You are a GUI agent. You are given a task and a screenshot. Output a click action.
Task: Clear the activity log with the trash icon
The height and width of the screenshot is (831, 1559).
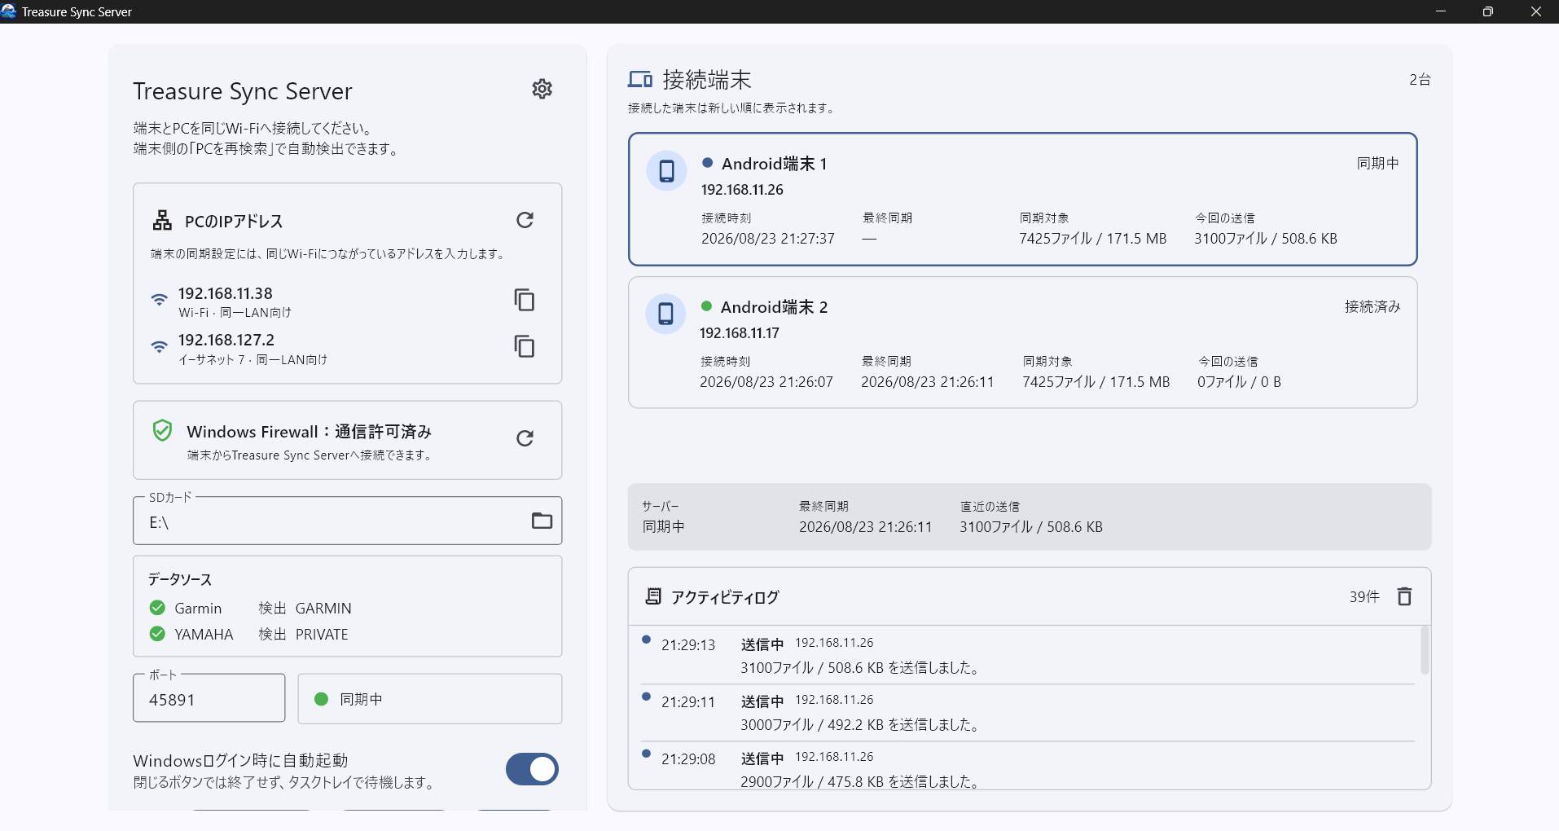[x=1404, y=596]
